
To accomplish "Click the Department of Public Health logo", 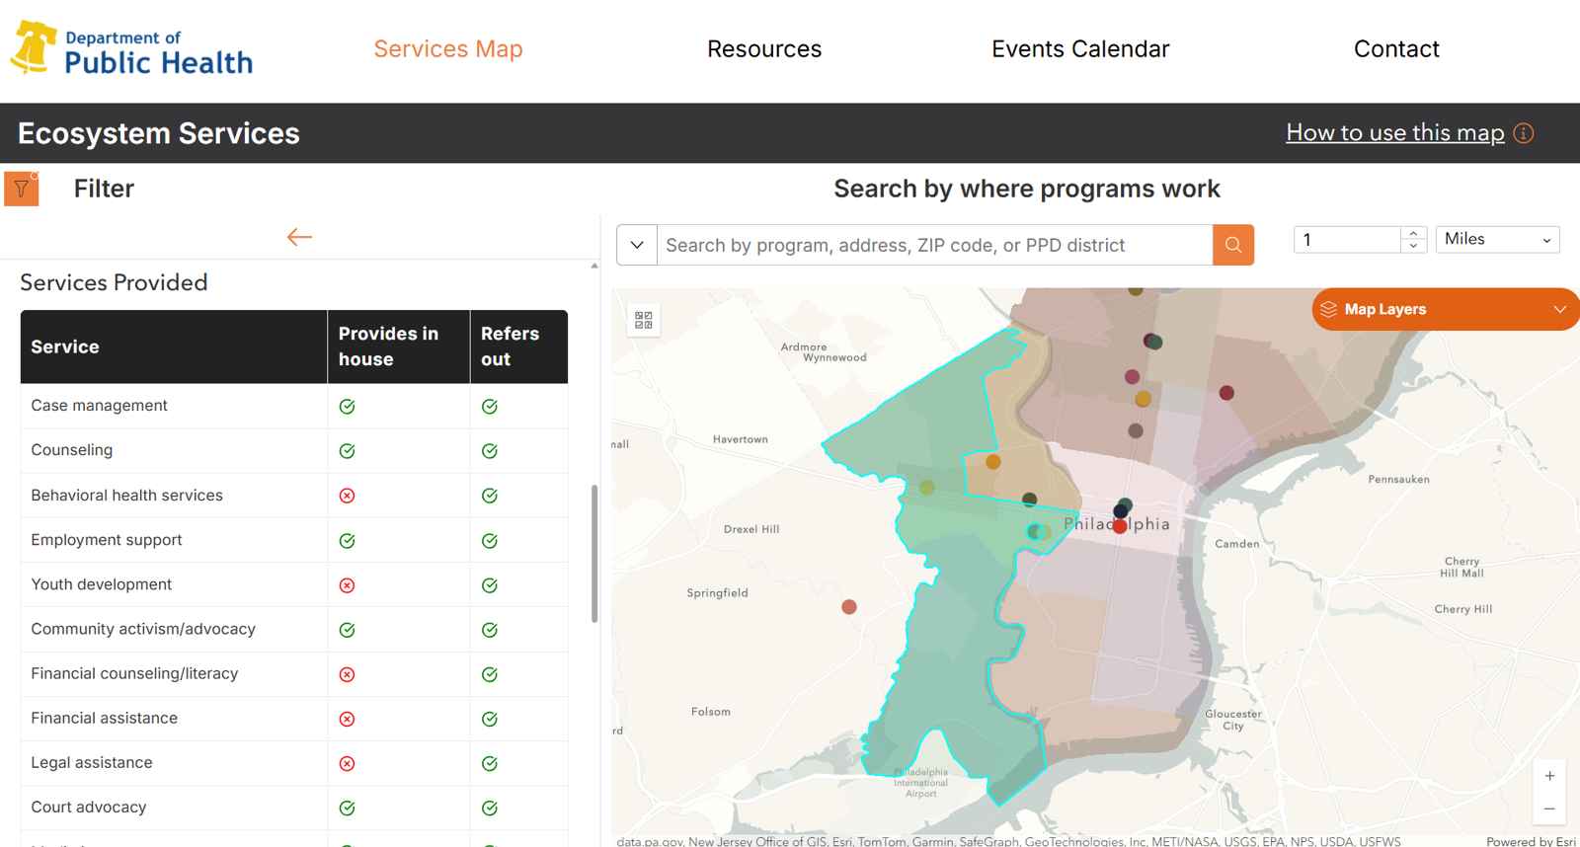I will (132, 49).
